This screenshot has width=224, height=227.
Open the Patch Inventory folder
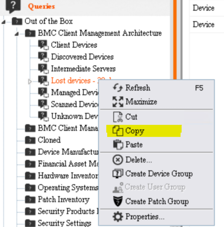64,199
